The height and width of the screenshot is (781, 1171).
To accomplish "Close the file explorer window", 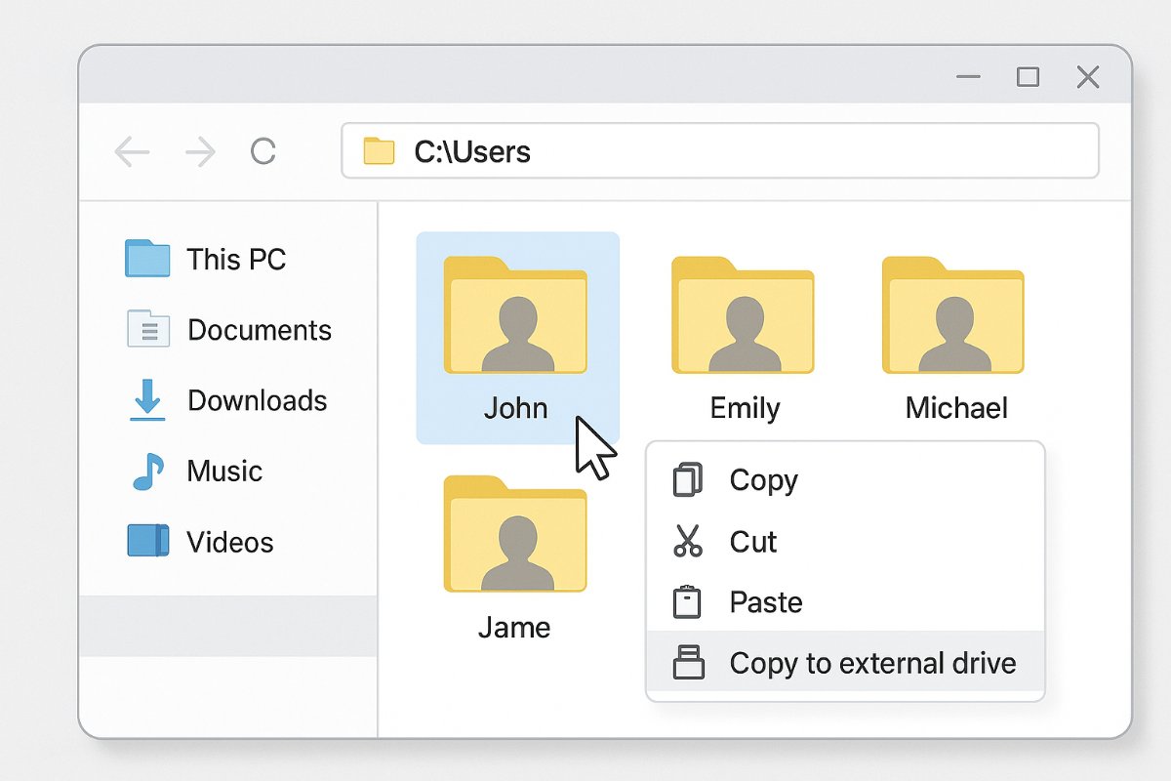I will [x=1088, y=77].
